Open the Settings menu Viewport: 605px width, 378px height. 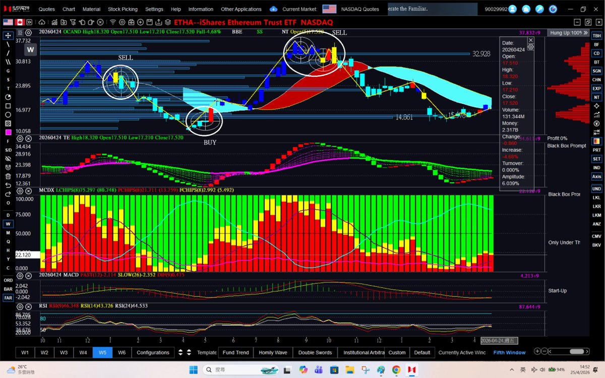154,9
